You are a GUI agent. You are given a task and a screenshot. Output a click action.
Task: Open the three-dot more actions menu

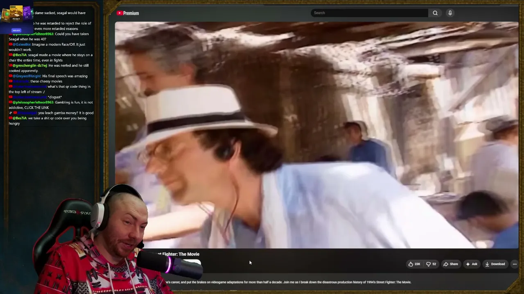coord(515,264)
